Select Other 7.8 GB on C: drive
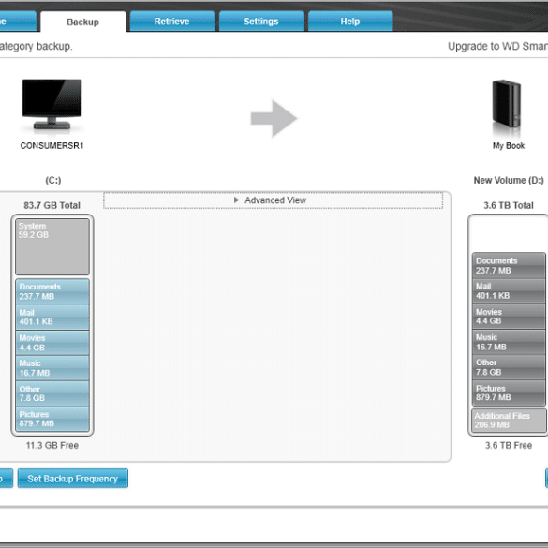The height and width of the screenshot is (548, 548). 52,393
